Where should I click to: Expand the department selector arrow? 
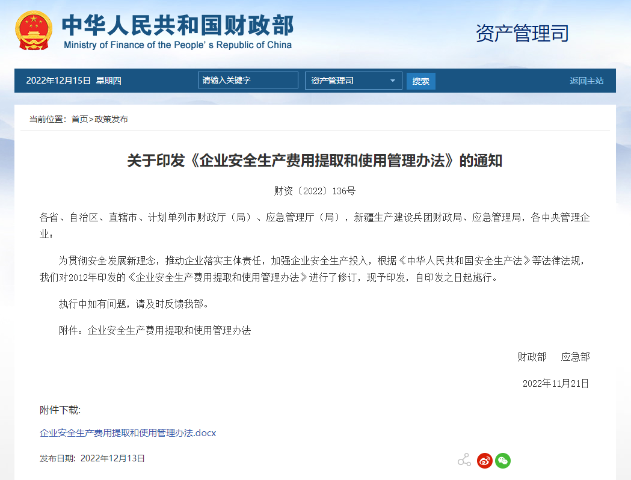pyautogui.click(x=393, y=80)
